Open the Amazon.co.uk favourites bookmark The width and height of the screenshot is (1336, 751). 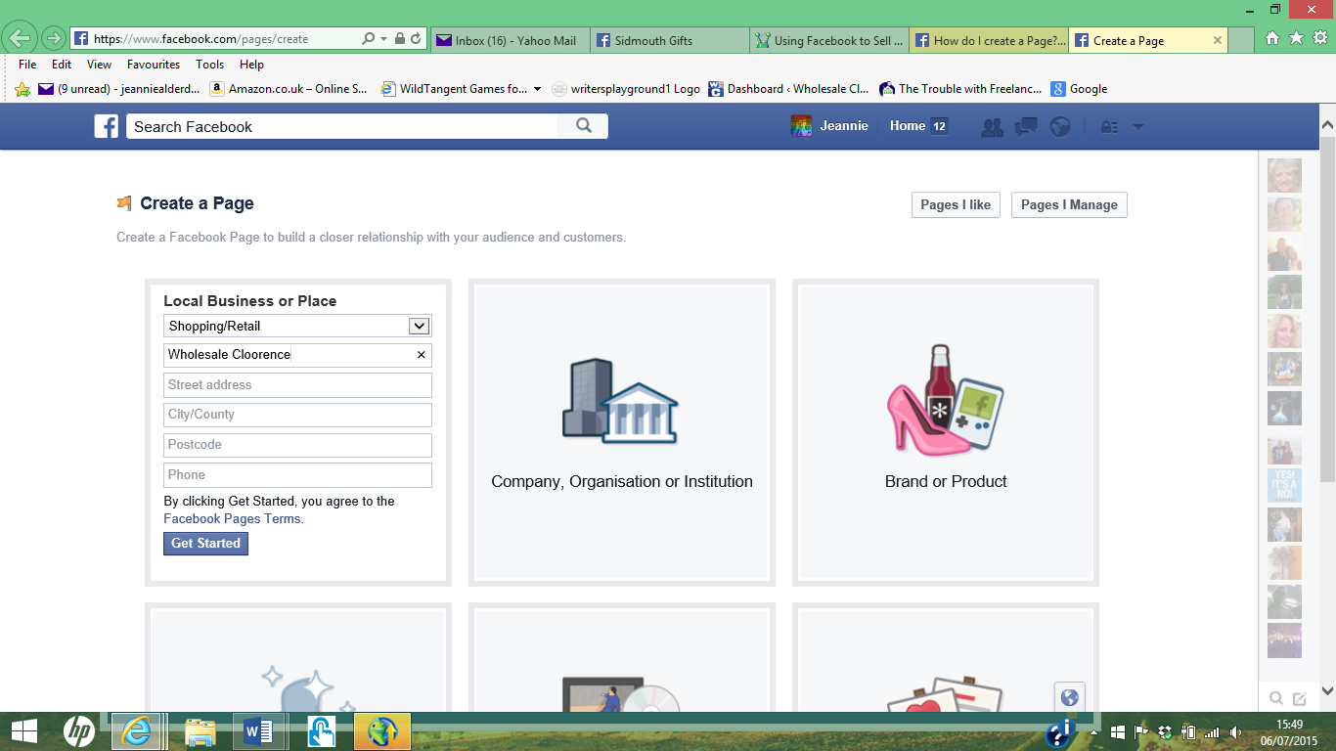[x=289, y=89]
